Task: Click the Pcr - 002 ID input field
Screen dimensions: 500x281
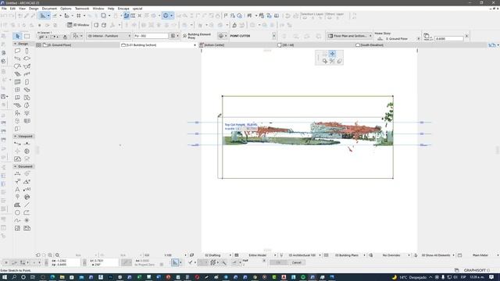Action: (x=151, y=36)
